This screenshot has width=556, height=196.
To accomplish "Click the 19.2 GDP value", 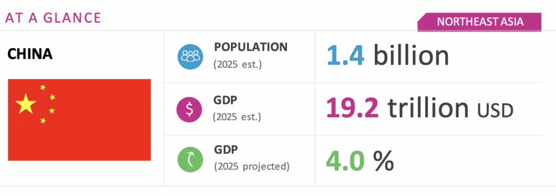I will pyautogui.click(x=352, y=108).
